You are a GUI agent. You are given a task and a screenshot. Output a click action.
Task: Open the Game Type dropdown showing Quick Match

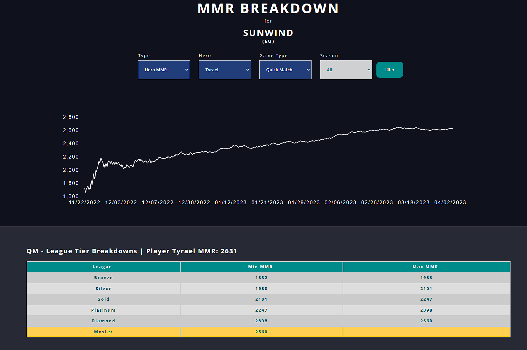click(x=285, y=70)
